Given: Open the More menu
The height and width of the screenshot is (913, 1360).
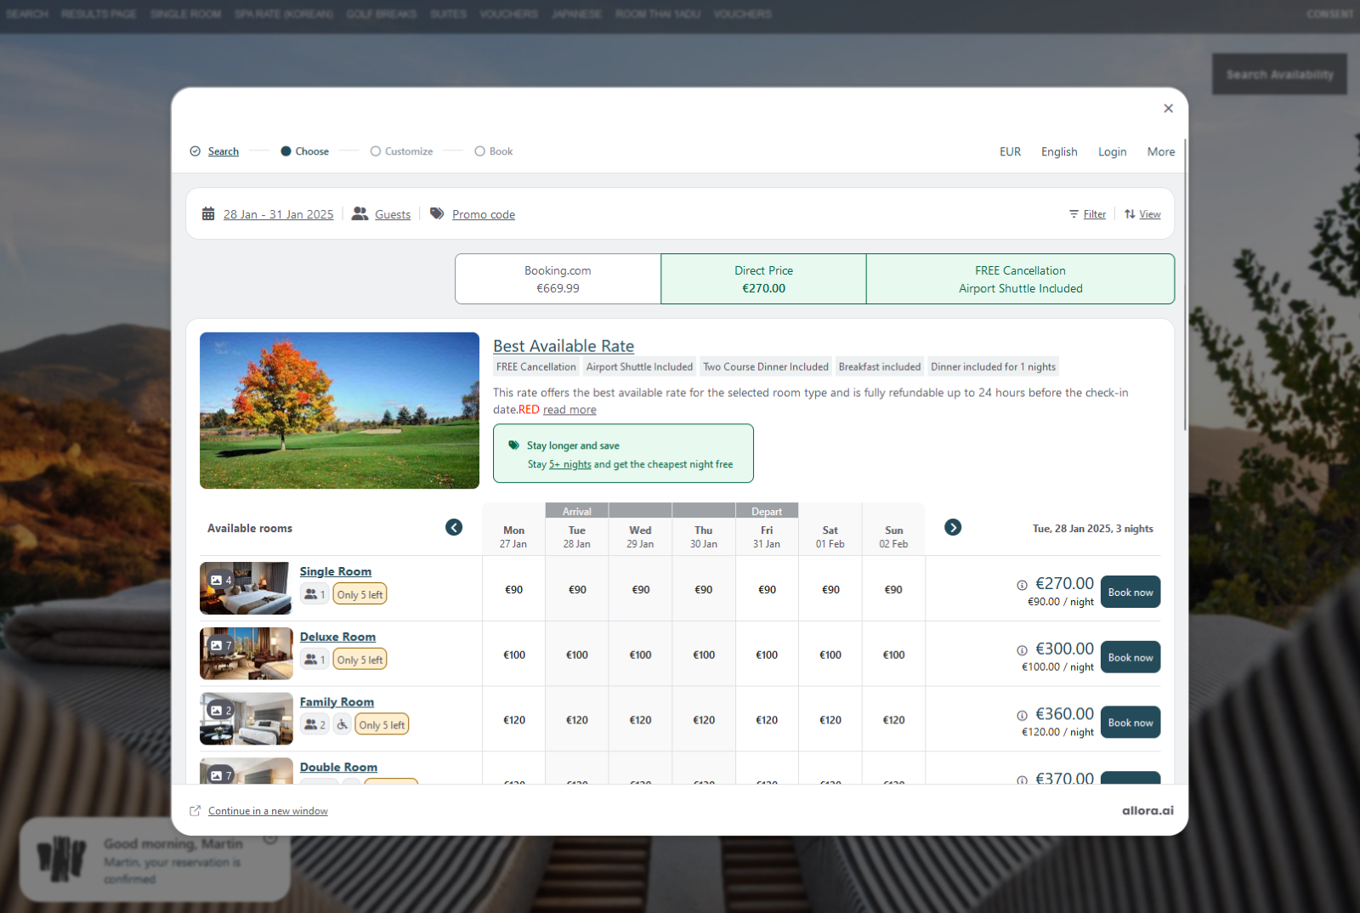Looking at the screenshot, I should coord(1161,151).
